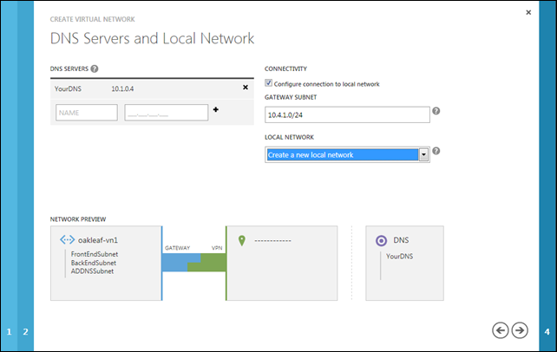Edit the Gateway Subnet 10.4.1.0/24 field
Screen dimensions: 557x352
[347, 115]
